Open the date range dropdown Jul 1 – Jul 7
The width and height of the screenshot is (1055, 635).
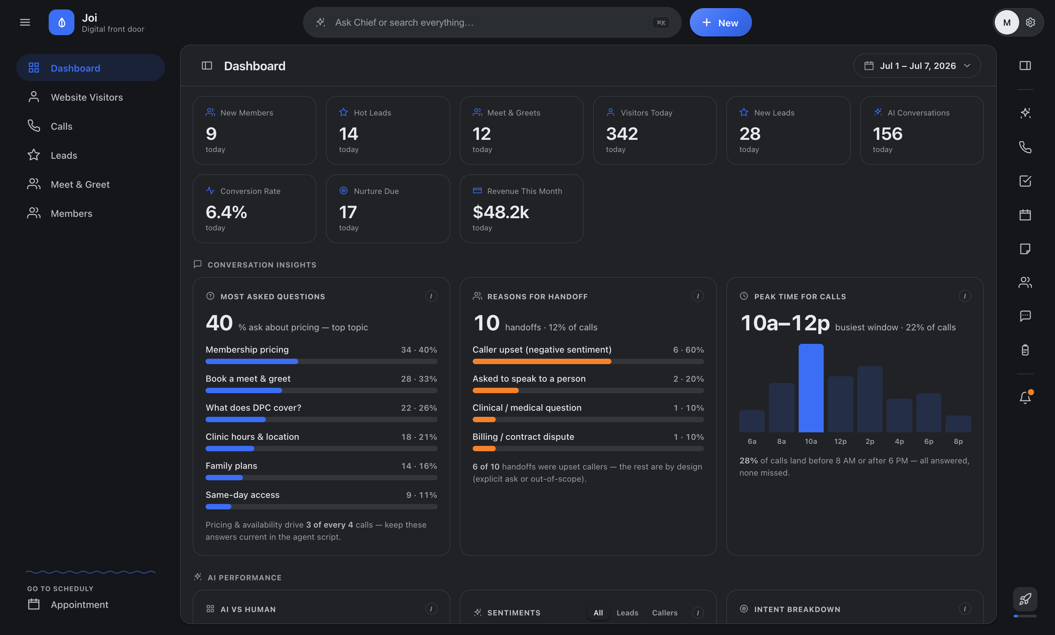point(917,66)
